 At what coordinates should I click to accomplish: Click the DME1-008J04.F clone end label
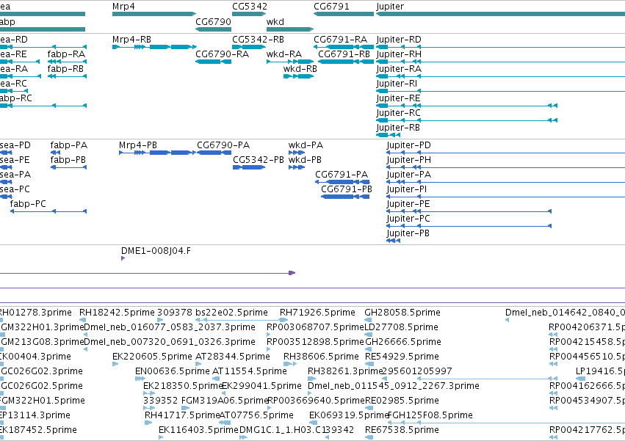156,251
